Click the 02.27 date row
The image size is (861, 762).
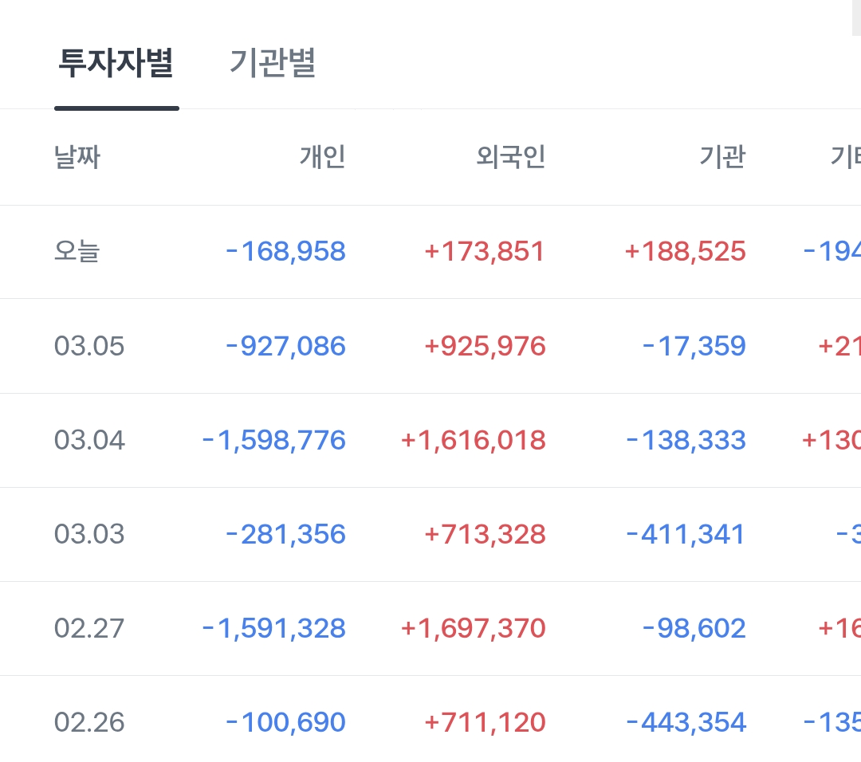pos(89,628)
